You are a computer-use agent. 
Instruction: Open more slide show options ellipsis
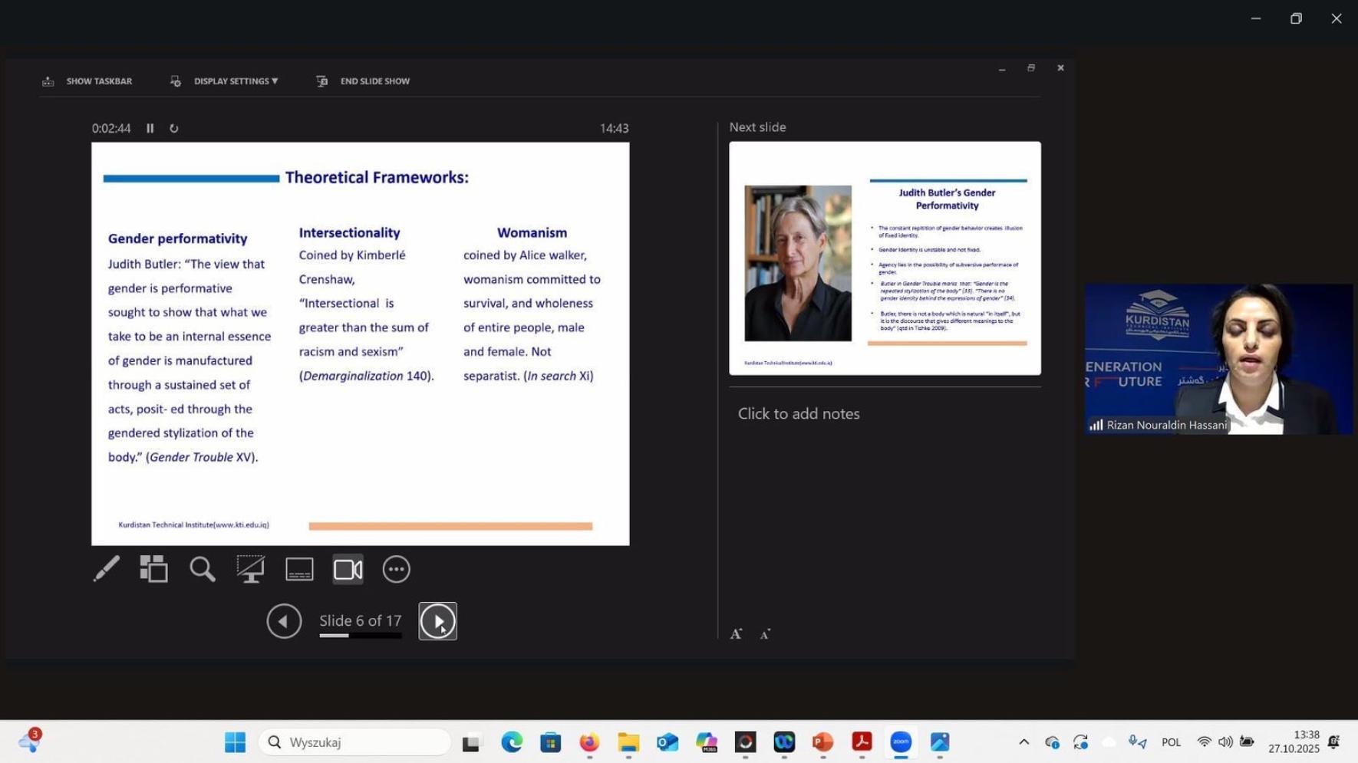[x=396, y=569]
